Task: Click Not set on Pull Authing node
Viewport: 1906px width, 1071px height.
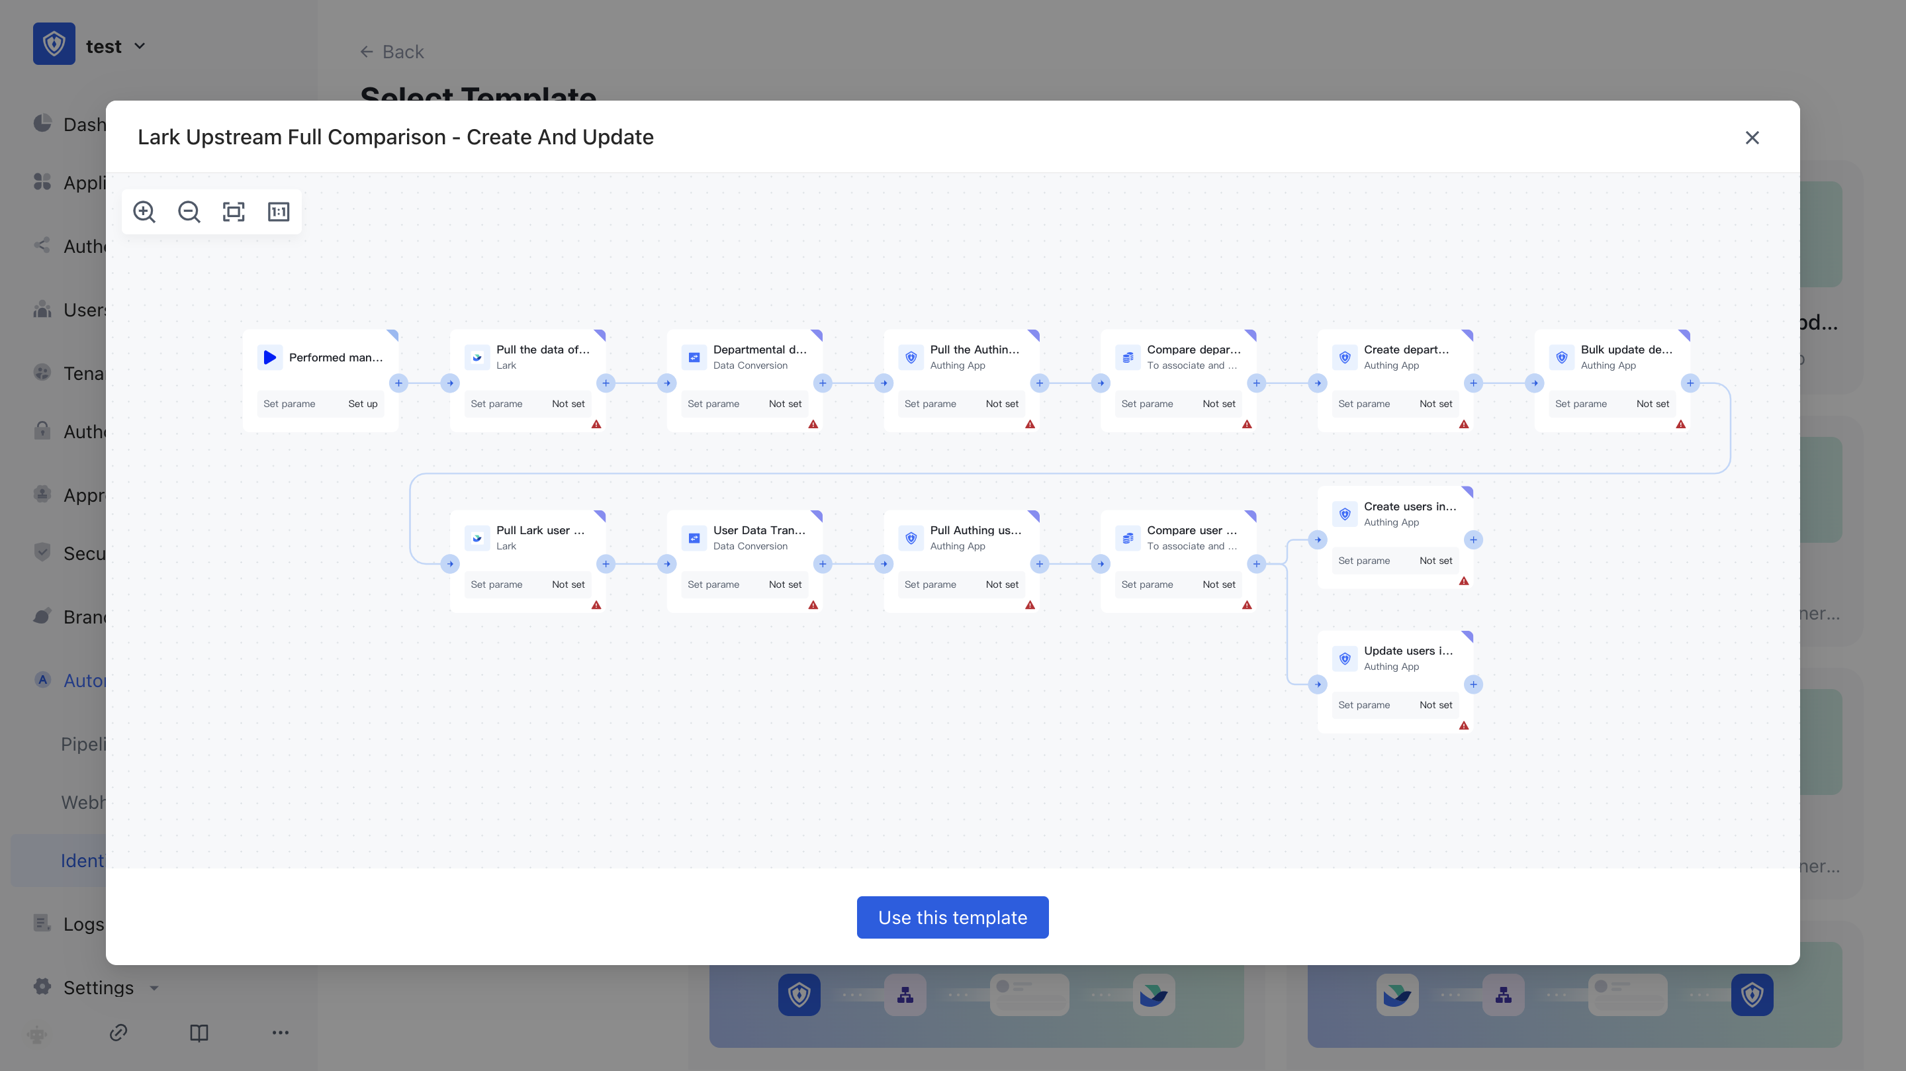Action: (1002, 403)
